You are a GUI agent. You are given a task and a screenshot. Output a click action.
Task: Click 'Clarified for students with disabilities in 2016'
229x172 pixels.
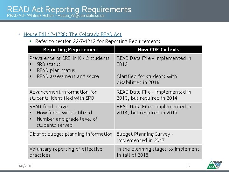[147, 79]
